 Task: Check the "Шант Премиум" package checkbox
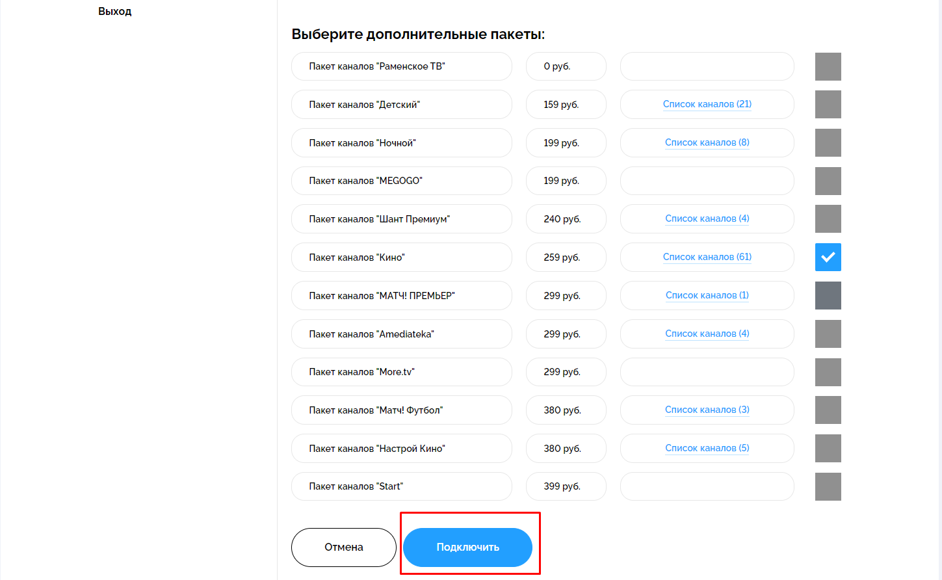pos(828,219)
